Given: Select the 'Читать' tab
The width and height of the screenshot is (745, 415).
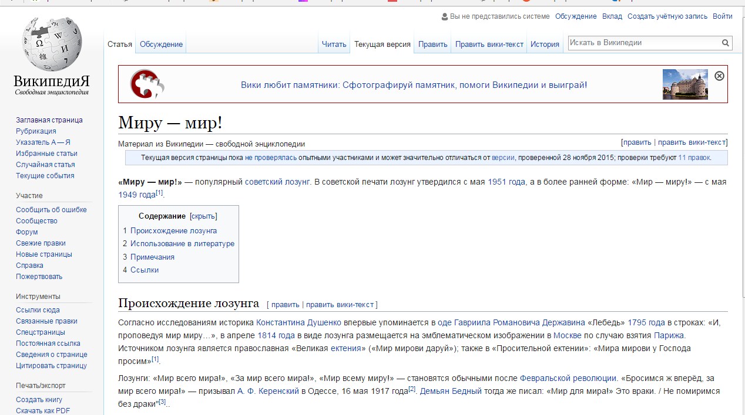Looking at the screenshot, I should pyautogui.click(x=334, y=45).
